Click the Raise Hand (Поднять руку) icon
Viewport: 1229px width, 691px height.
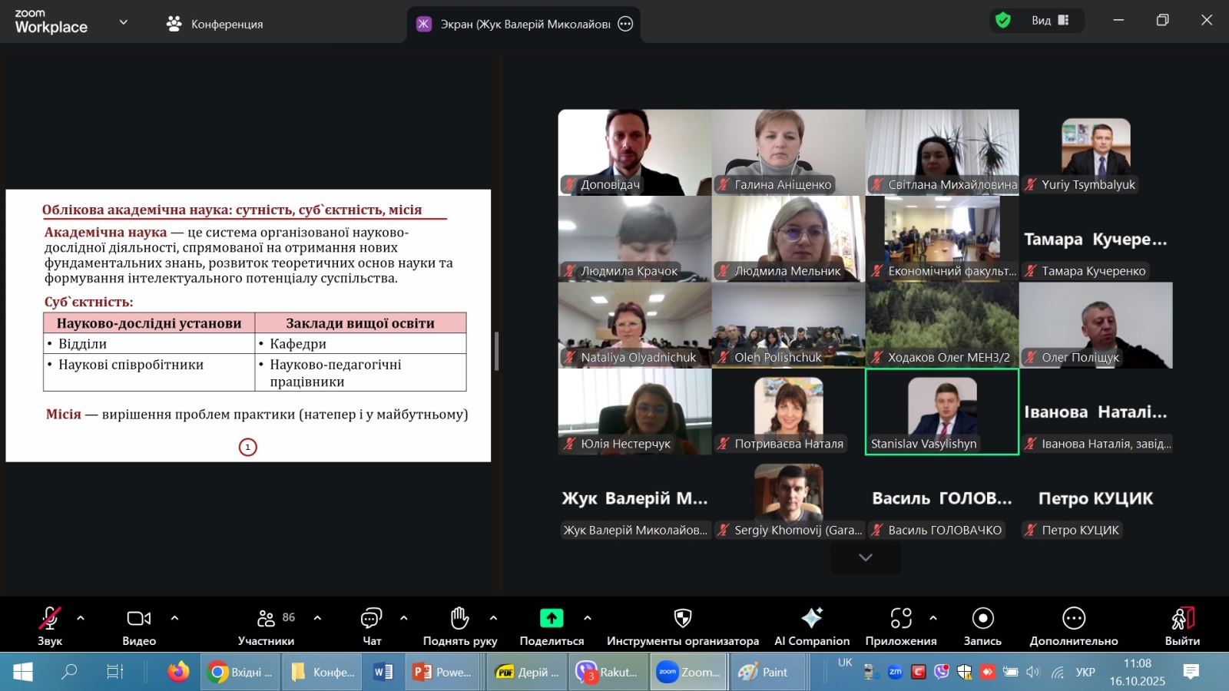coord(459,618)
